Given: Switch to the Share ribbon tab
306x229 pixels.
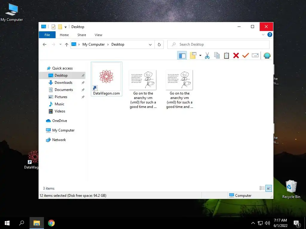Looking at the screenshot, I should coord(82,35).
